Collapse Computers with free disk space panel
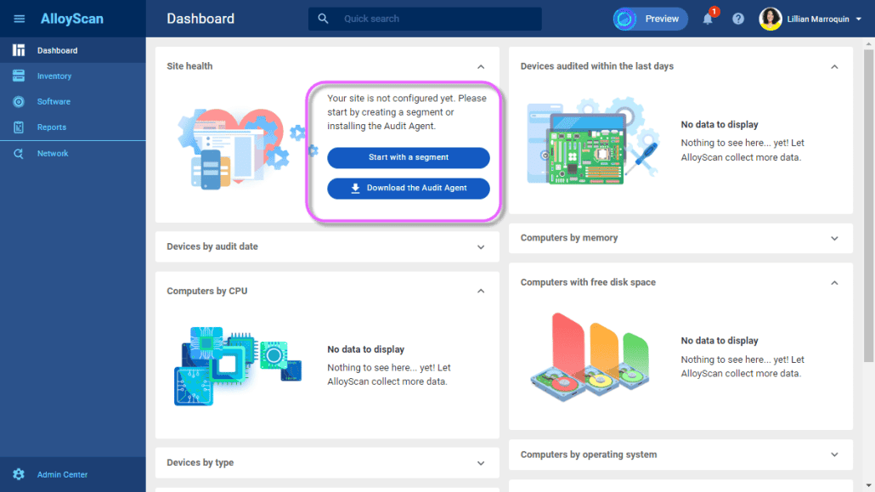Viewport: 875px width, 492px height. click(x=834, y=283)
